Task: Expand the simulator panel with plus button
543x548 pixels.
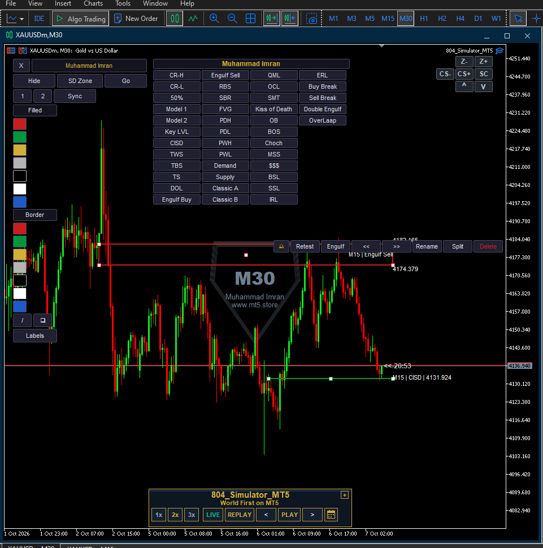Action: tap(345, 495)
